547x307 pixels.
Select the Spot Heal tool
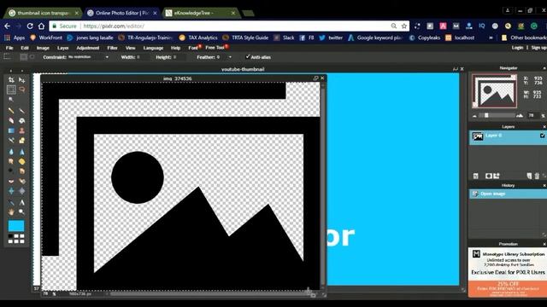[x=21, y=181]
